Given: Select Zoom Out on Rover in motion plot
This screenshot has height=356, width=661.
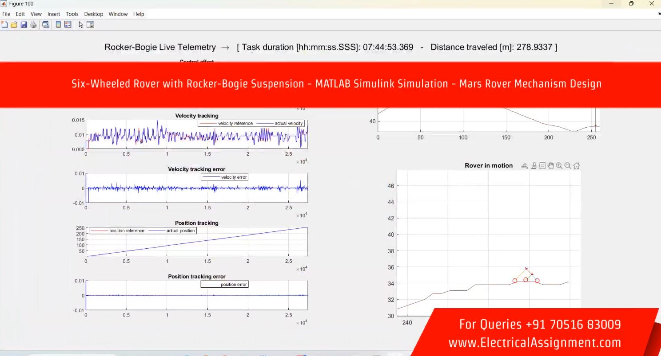Looking at the screenshot, I should (x=568, y=166).
